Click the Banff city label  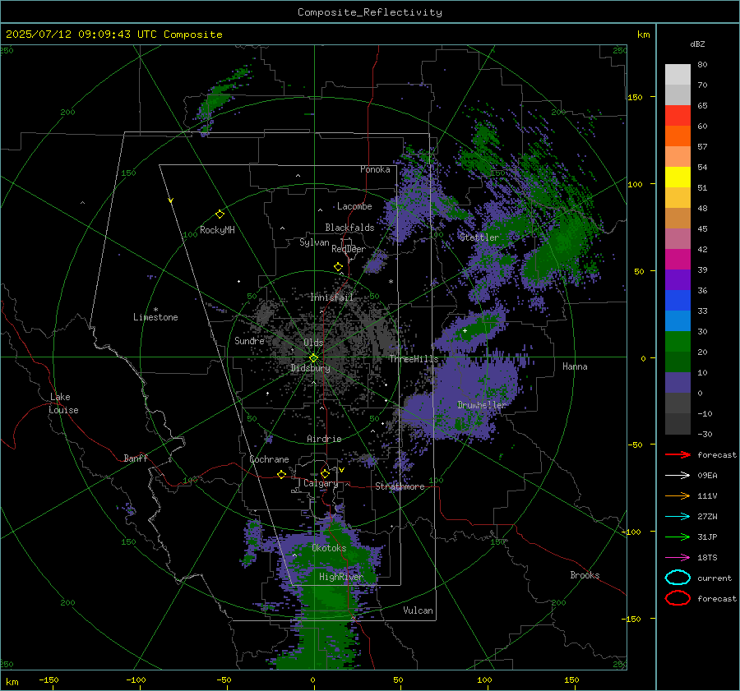(x=136, y=458)
